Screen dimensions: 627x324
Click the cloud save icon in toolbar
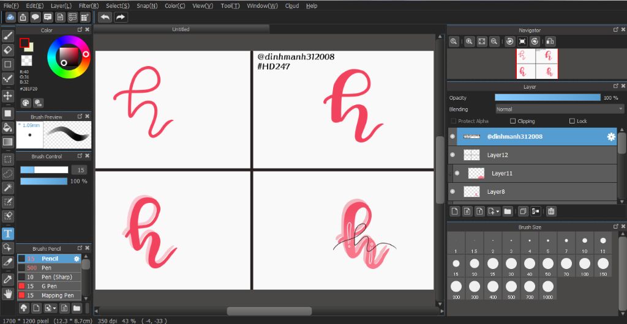click(x=11, y=17)
